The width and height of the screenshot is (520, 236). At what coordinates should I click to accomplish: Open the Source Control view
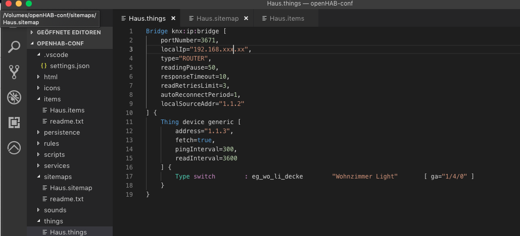[14, 72]
